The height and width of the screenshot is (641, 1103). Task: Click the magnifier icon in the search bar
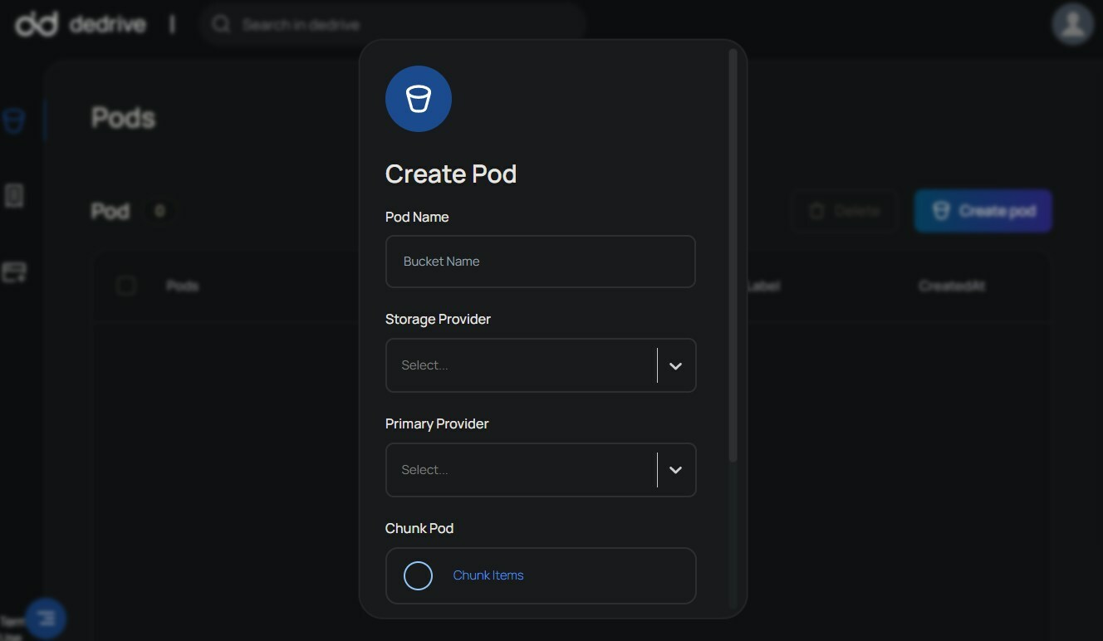(221, 25)
